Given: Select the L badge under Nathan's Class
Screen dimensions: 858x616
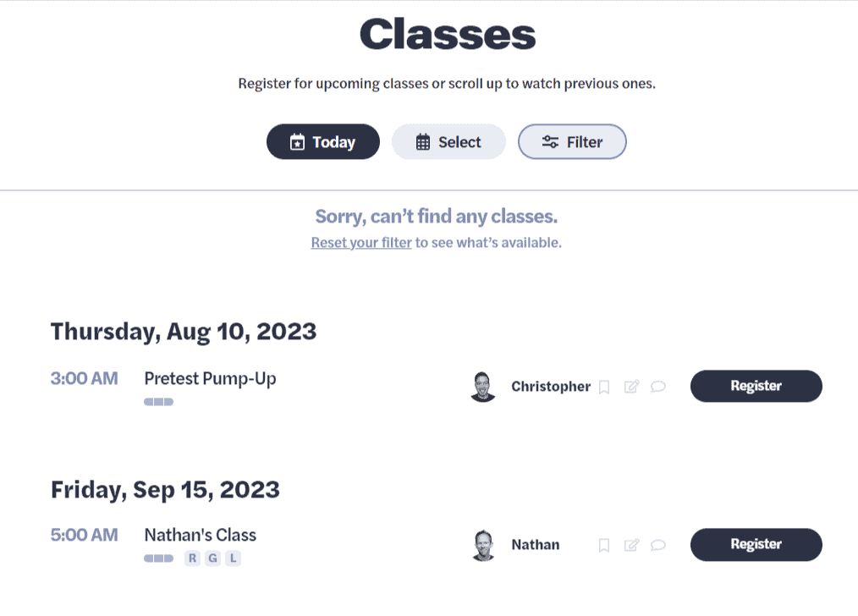Looking at the screenshot, I should coord(231,558).
